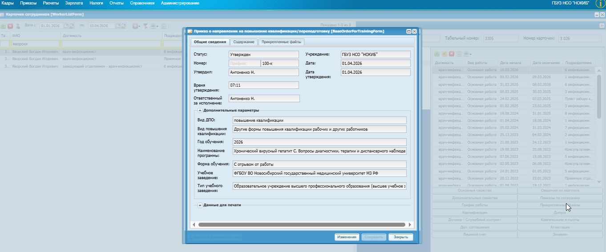Click the Учебное заведение field
Screen dimensions: 606x252
(319, 173)
